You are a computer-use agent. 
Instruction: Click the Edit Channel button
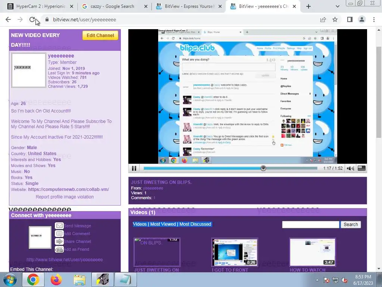[100, 36]
